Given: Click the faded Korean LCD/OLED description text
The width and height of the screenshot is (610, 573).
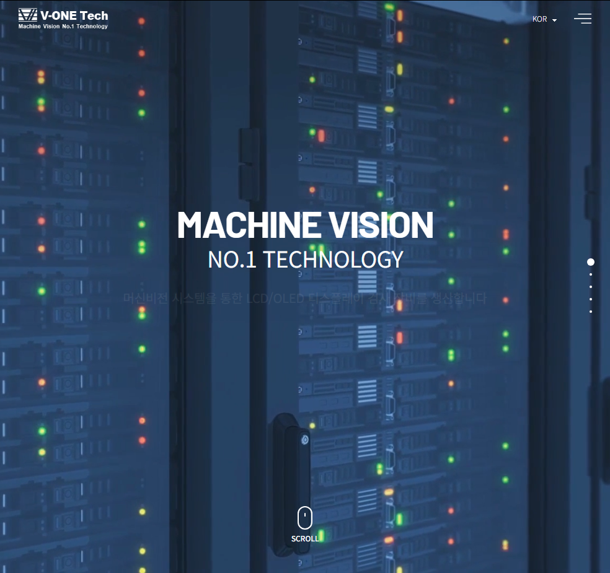Looking at the screenshot, I should click(x=304, y=298).
